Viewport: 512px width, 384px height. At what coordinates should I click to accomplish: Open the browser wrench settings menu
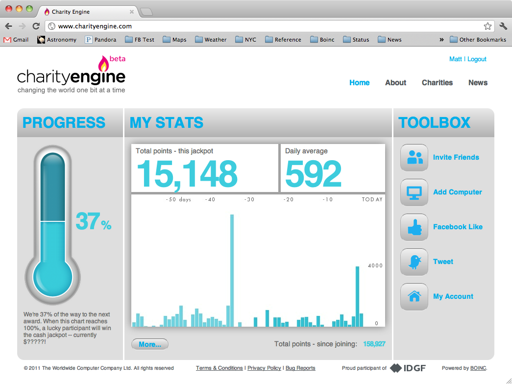click(x=503, y=26)
